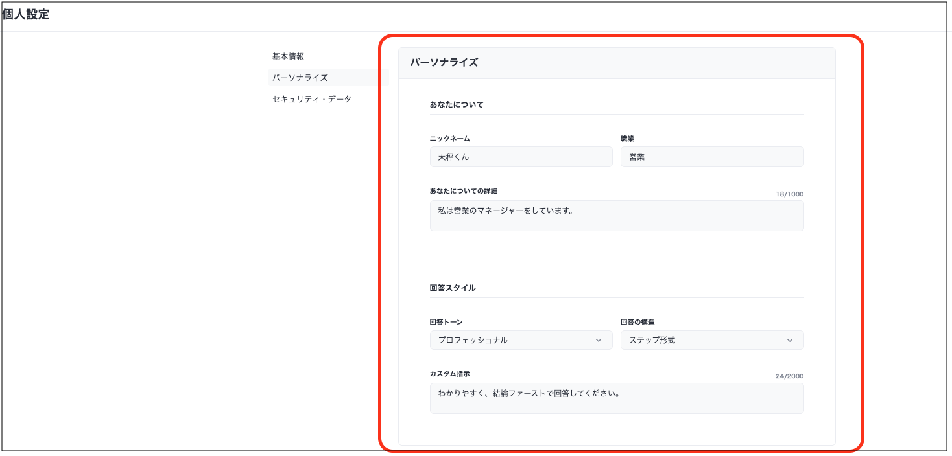Click the パーソナライズ card header title
The image size is (952, 456).
click(444, 63)
